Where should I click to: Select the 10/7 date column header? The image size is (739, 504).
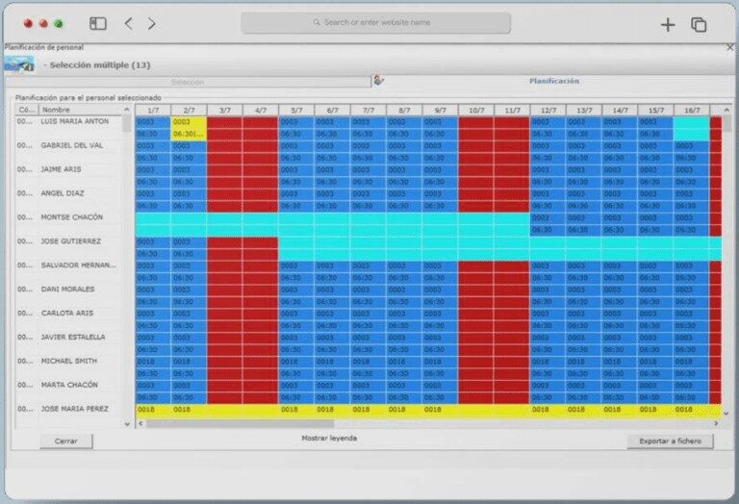476,111
